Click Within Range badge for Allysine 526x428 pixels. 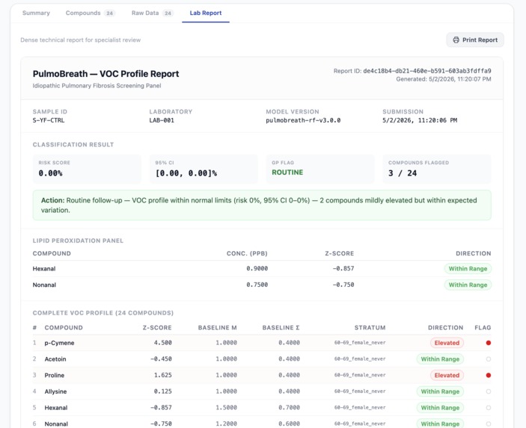tap(440, 391)
